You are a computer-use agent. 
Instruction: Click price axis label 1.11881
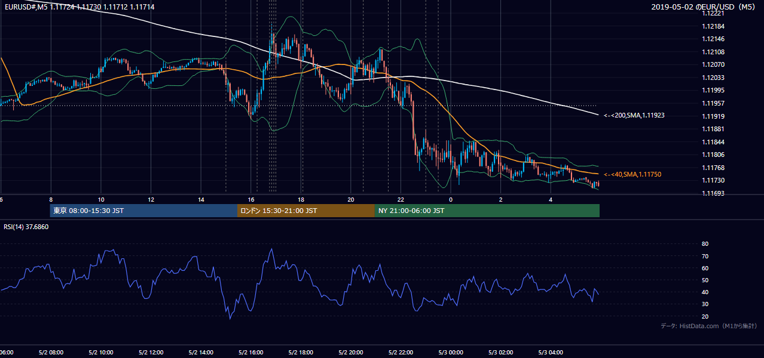pyautogui.click(x=713, y=129)
